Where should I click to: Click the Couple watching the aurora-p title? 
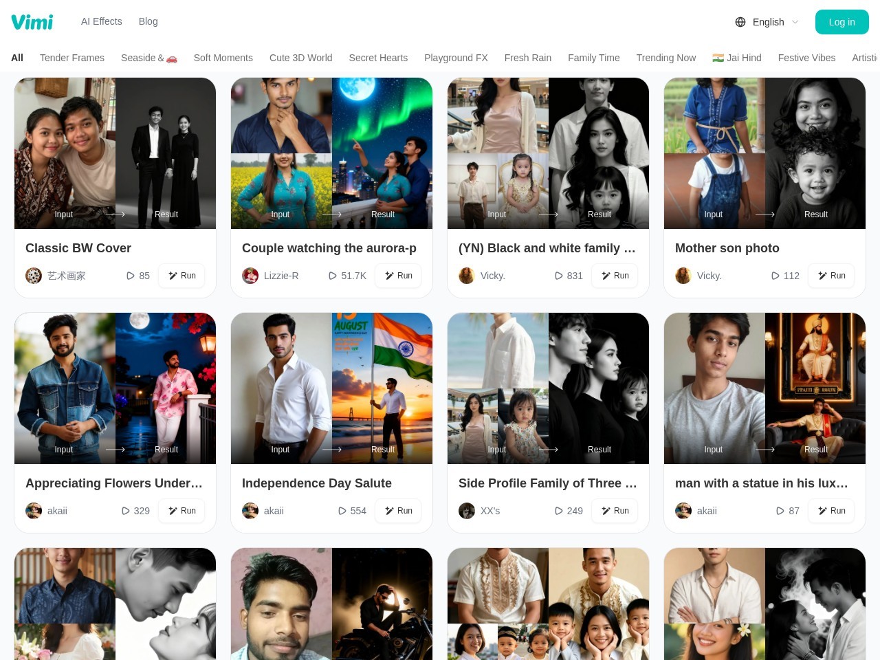pyautogui.click(x=329, y=248)
